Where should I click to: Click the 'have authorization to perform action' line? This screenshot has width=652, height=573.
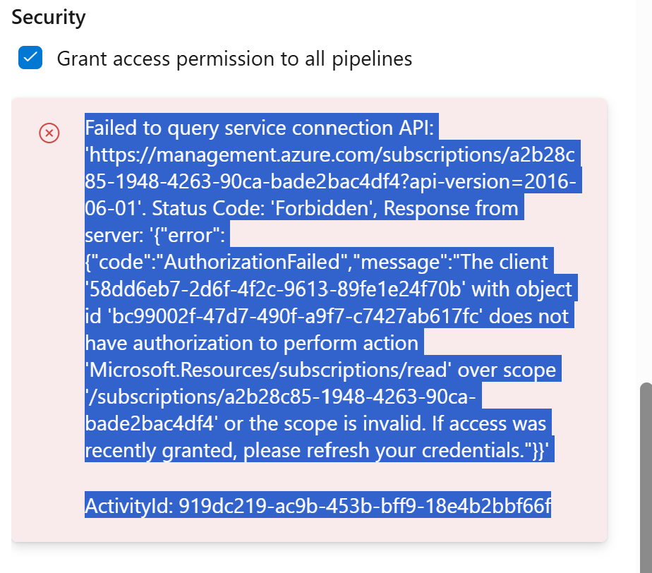(x=251, y=343)
